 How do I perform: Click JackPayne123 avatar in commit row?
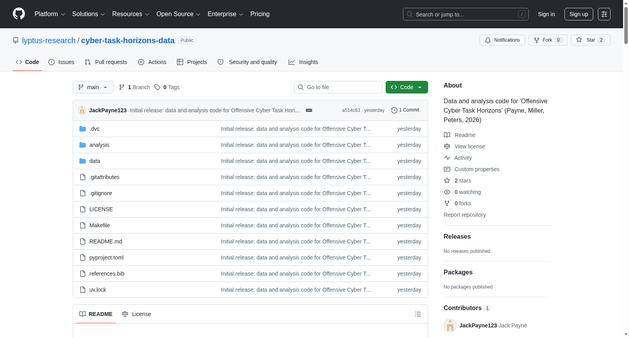[x=82, y=110]
